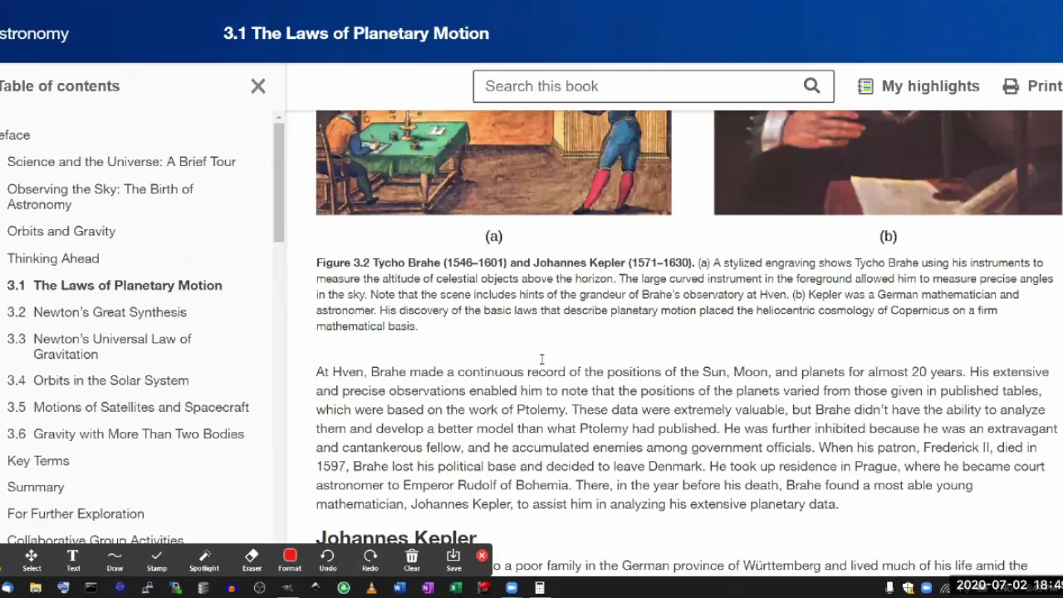Save the annotated screen
Screen dimensions: 1063x598
click(453, 560)
